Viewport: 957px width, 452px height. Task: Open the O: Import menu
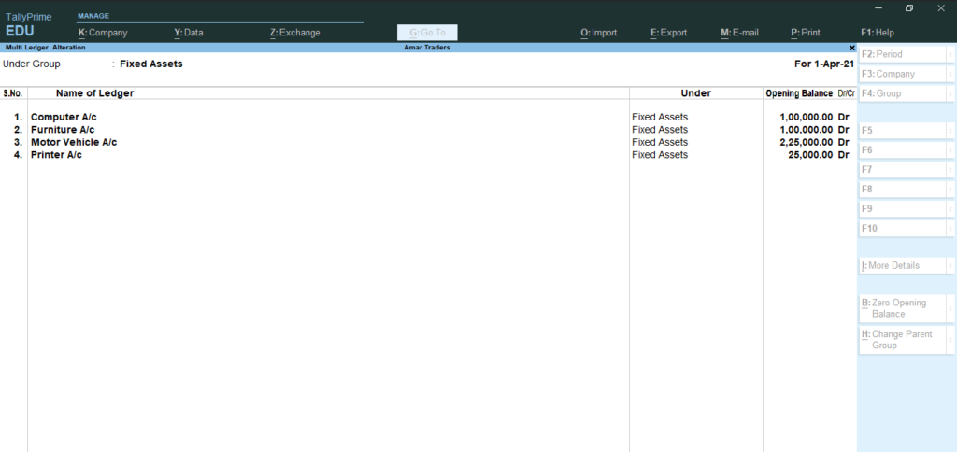point(598,33)
